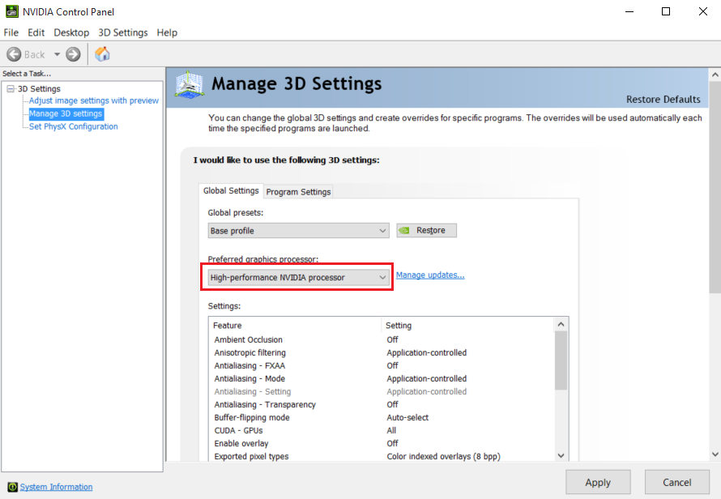Open the 3D Settings menu
Screen dimensions: 721x499
[x=122, y=32]
